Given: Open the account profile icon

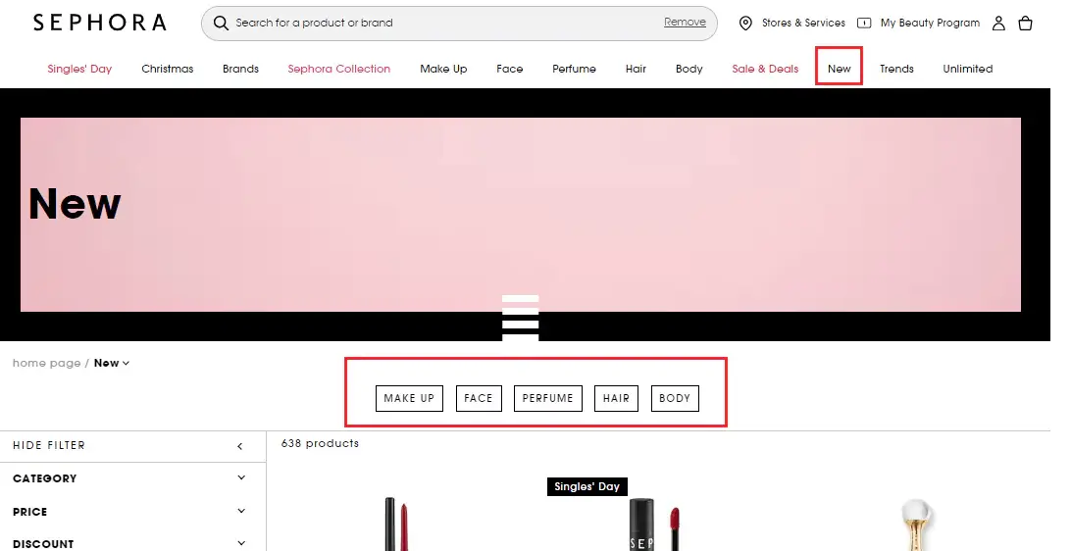Looking at the screenshot, I should pyautogui.click(x=998, y=23).
